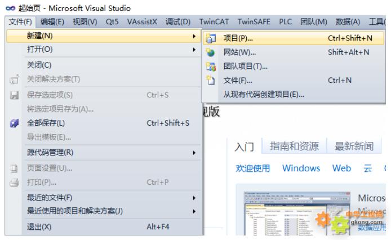
Task: Click the printer icon beside 打印(P)
Action: point(14,183)
